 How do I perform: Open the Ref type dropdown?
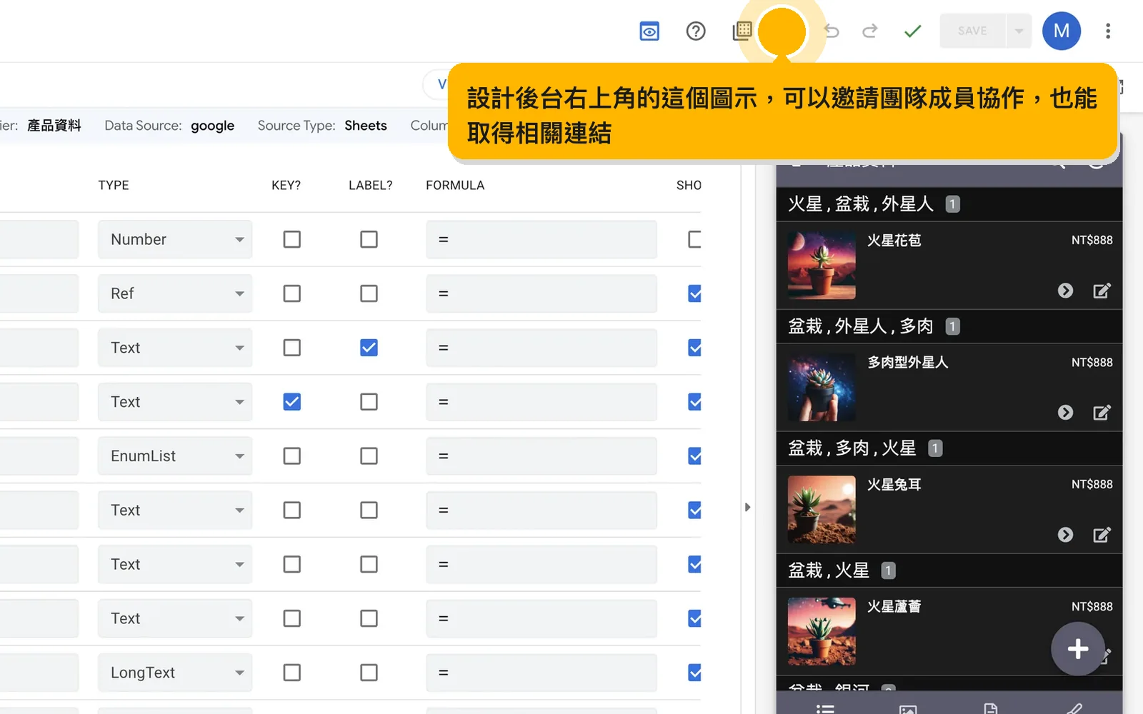(x=175, y=293)
